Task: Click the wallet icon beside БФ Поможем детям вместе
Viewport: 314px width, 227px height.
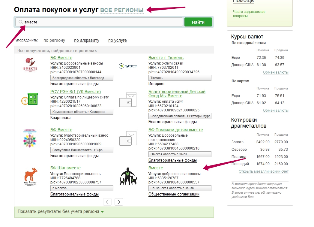Action: point(128,138)
